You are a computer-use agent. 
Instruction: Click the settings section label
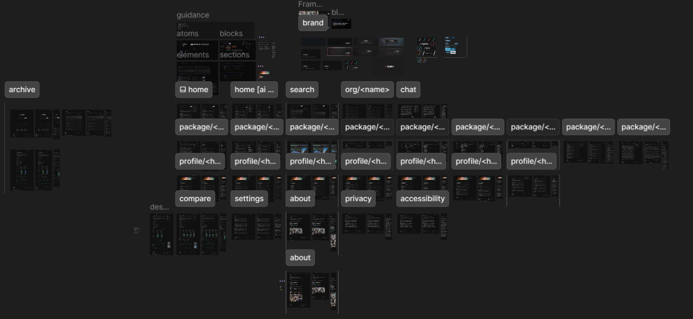point(249,198)
